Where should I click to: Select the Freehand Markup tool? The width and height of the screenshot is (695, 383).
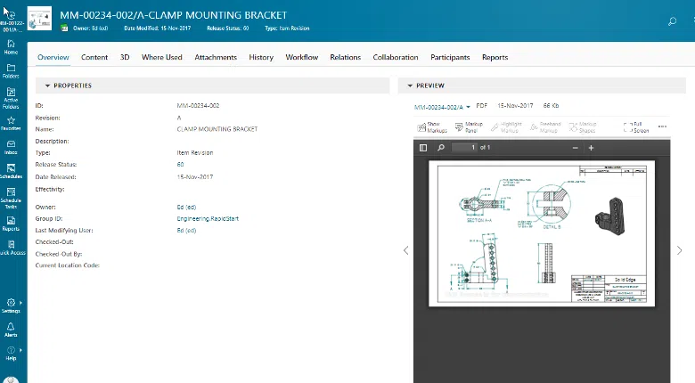pos(545,127)
